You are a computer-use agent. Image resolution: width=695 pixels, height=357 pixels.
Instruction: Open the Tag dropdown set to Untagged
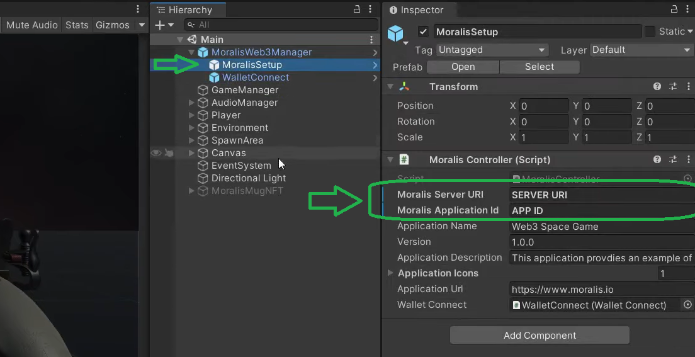pyautogui.click(x=492, y=50)
